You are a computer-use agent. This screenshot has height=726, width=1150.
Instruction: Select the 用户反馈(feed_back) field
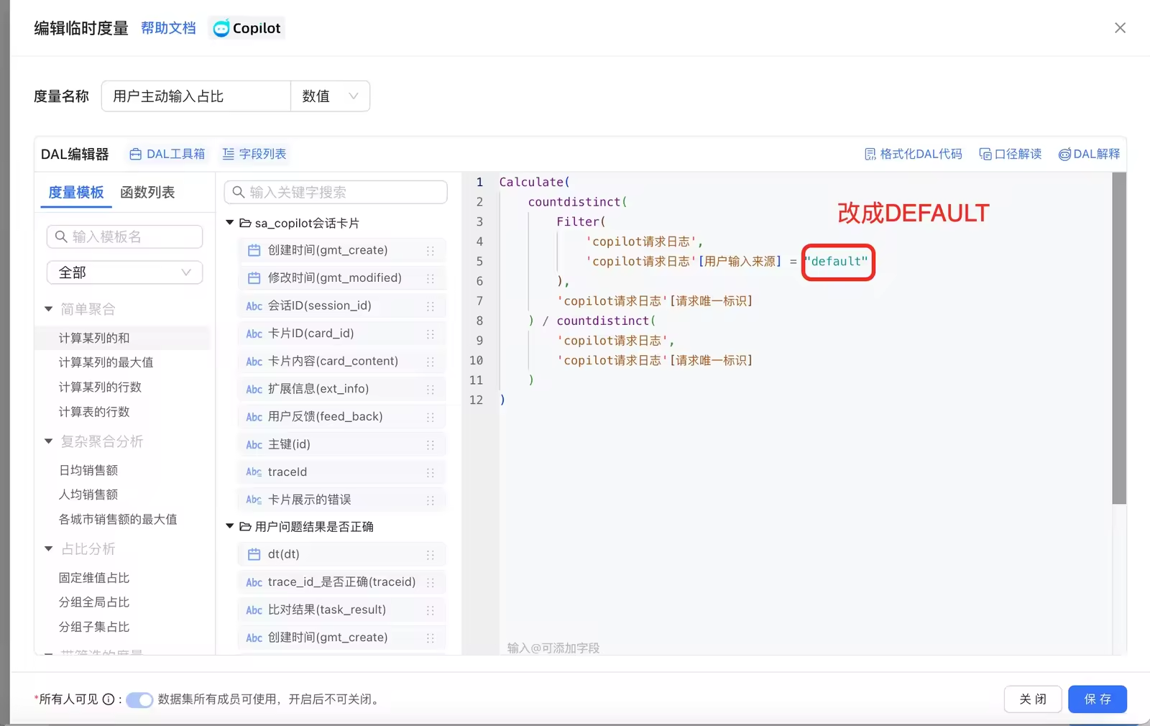(x=341, y=416)
